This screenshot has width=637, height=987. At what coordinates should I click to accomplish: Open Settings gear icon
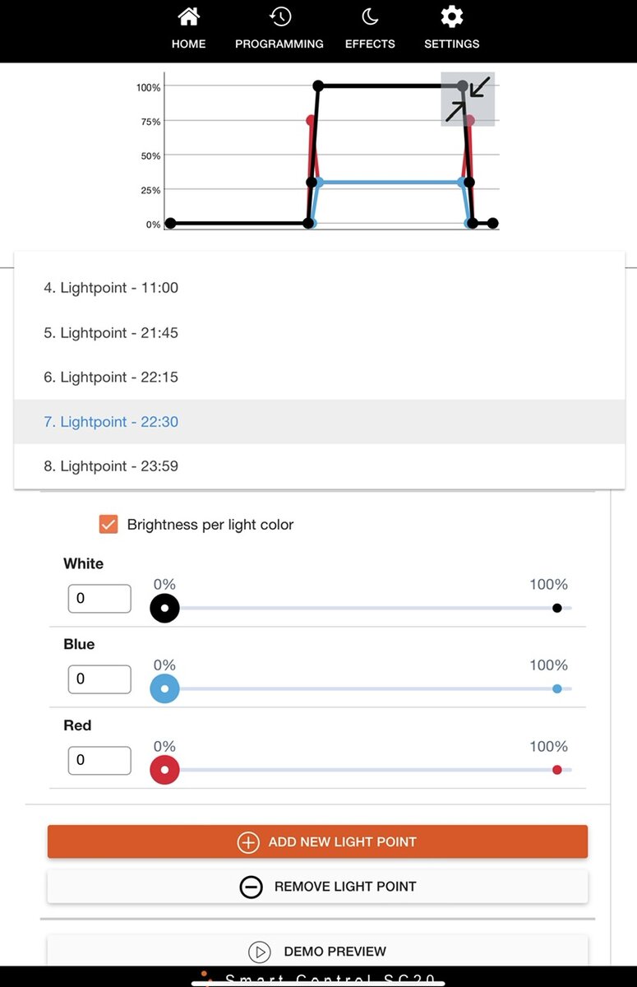(451, 17)
